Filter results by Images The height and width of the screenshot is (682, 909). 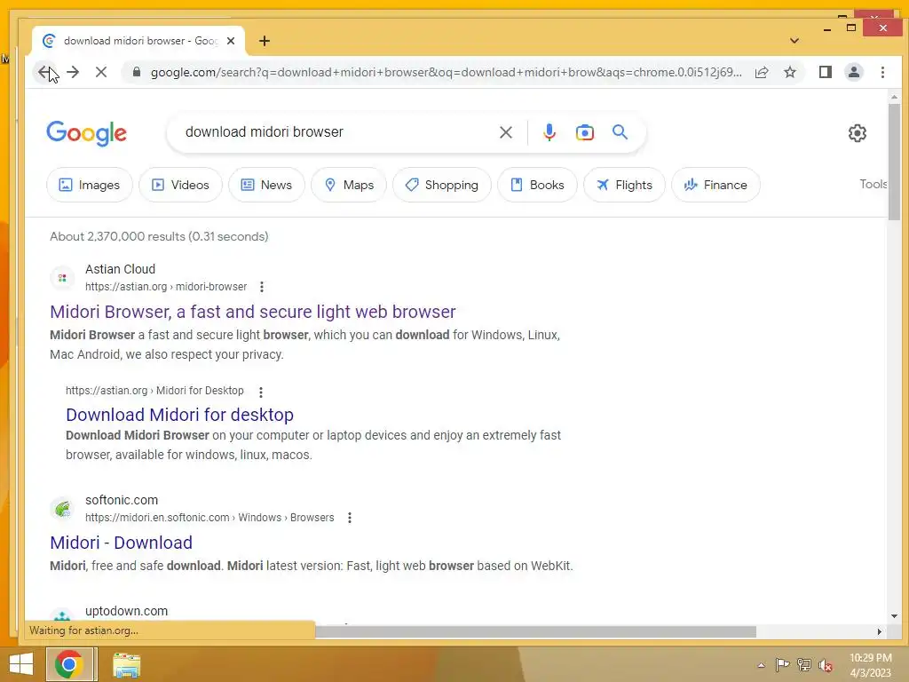[90, 185]
